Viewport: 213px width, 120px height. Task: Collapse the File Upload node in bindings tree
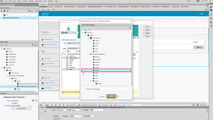(88, 38)
